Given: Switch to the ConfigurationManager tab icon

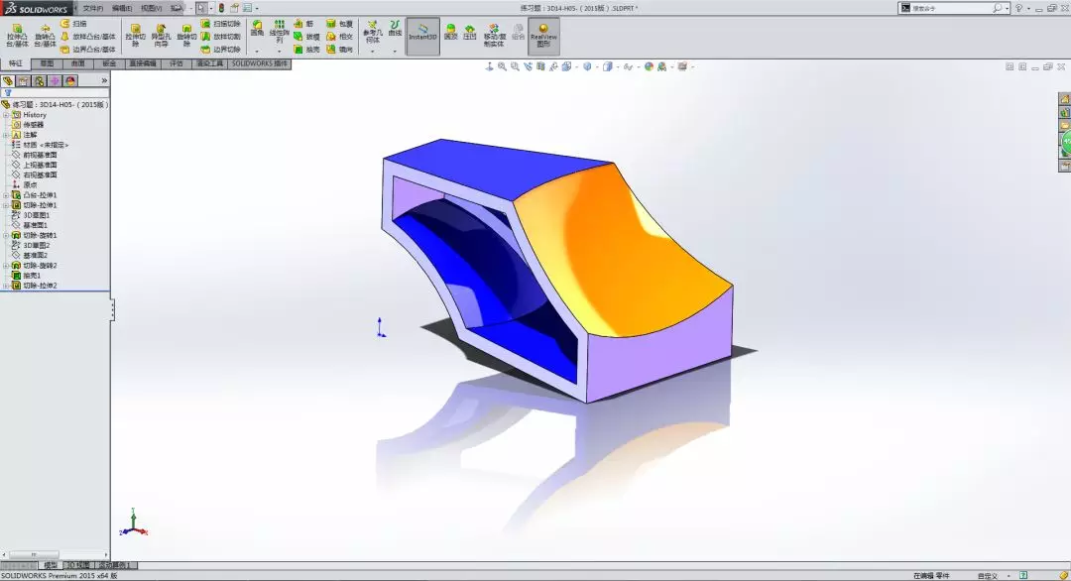Looking at the screenshot, I should [x=40, y=80].
